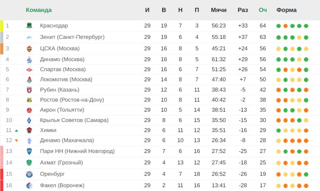The image size is (320, 191).
Task: Select the Динамо (Москва) club logo
Action: click(29, 59)
